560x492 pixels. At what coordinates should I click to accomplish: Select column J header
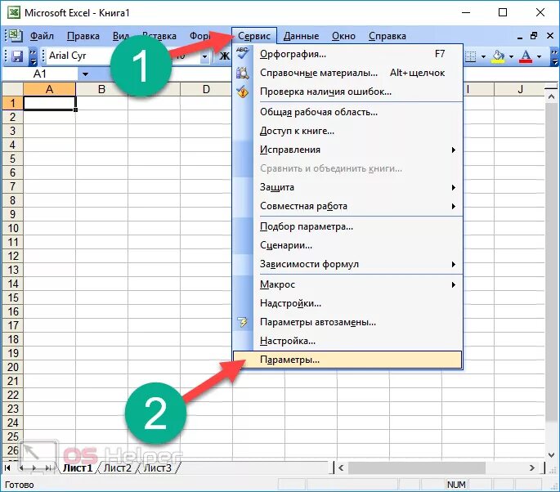point(521,89)
